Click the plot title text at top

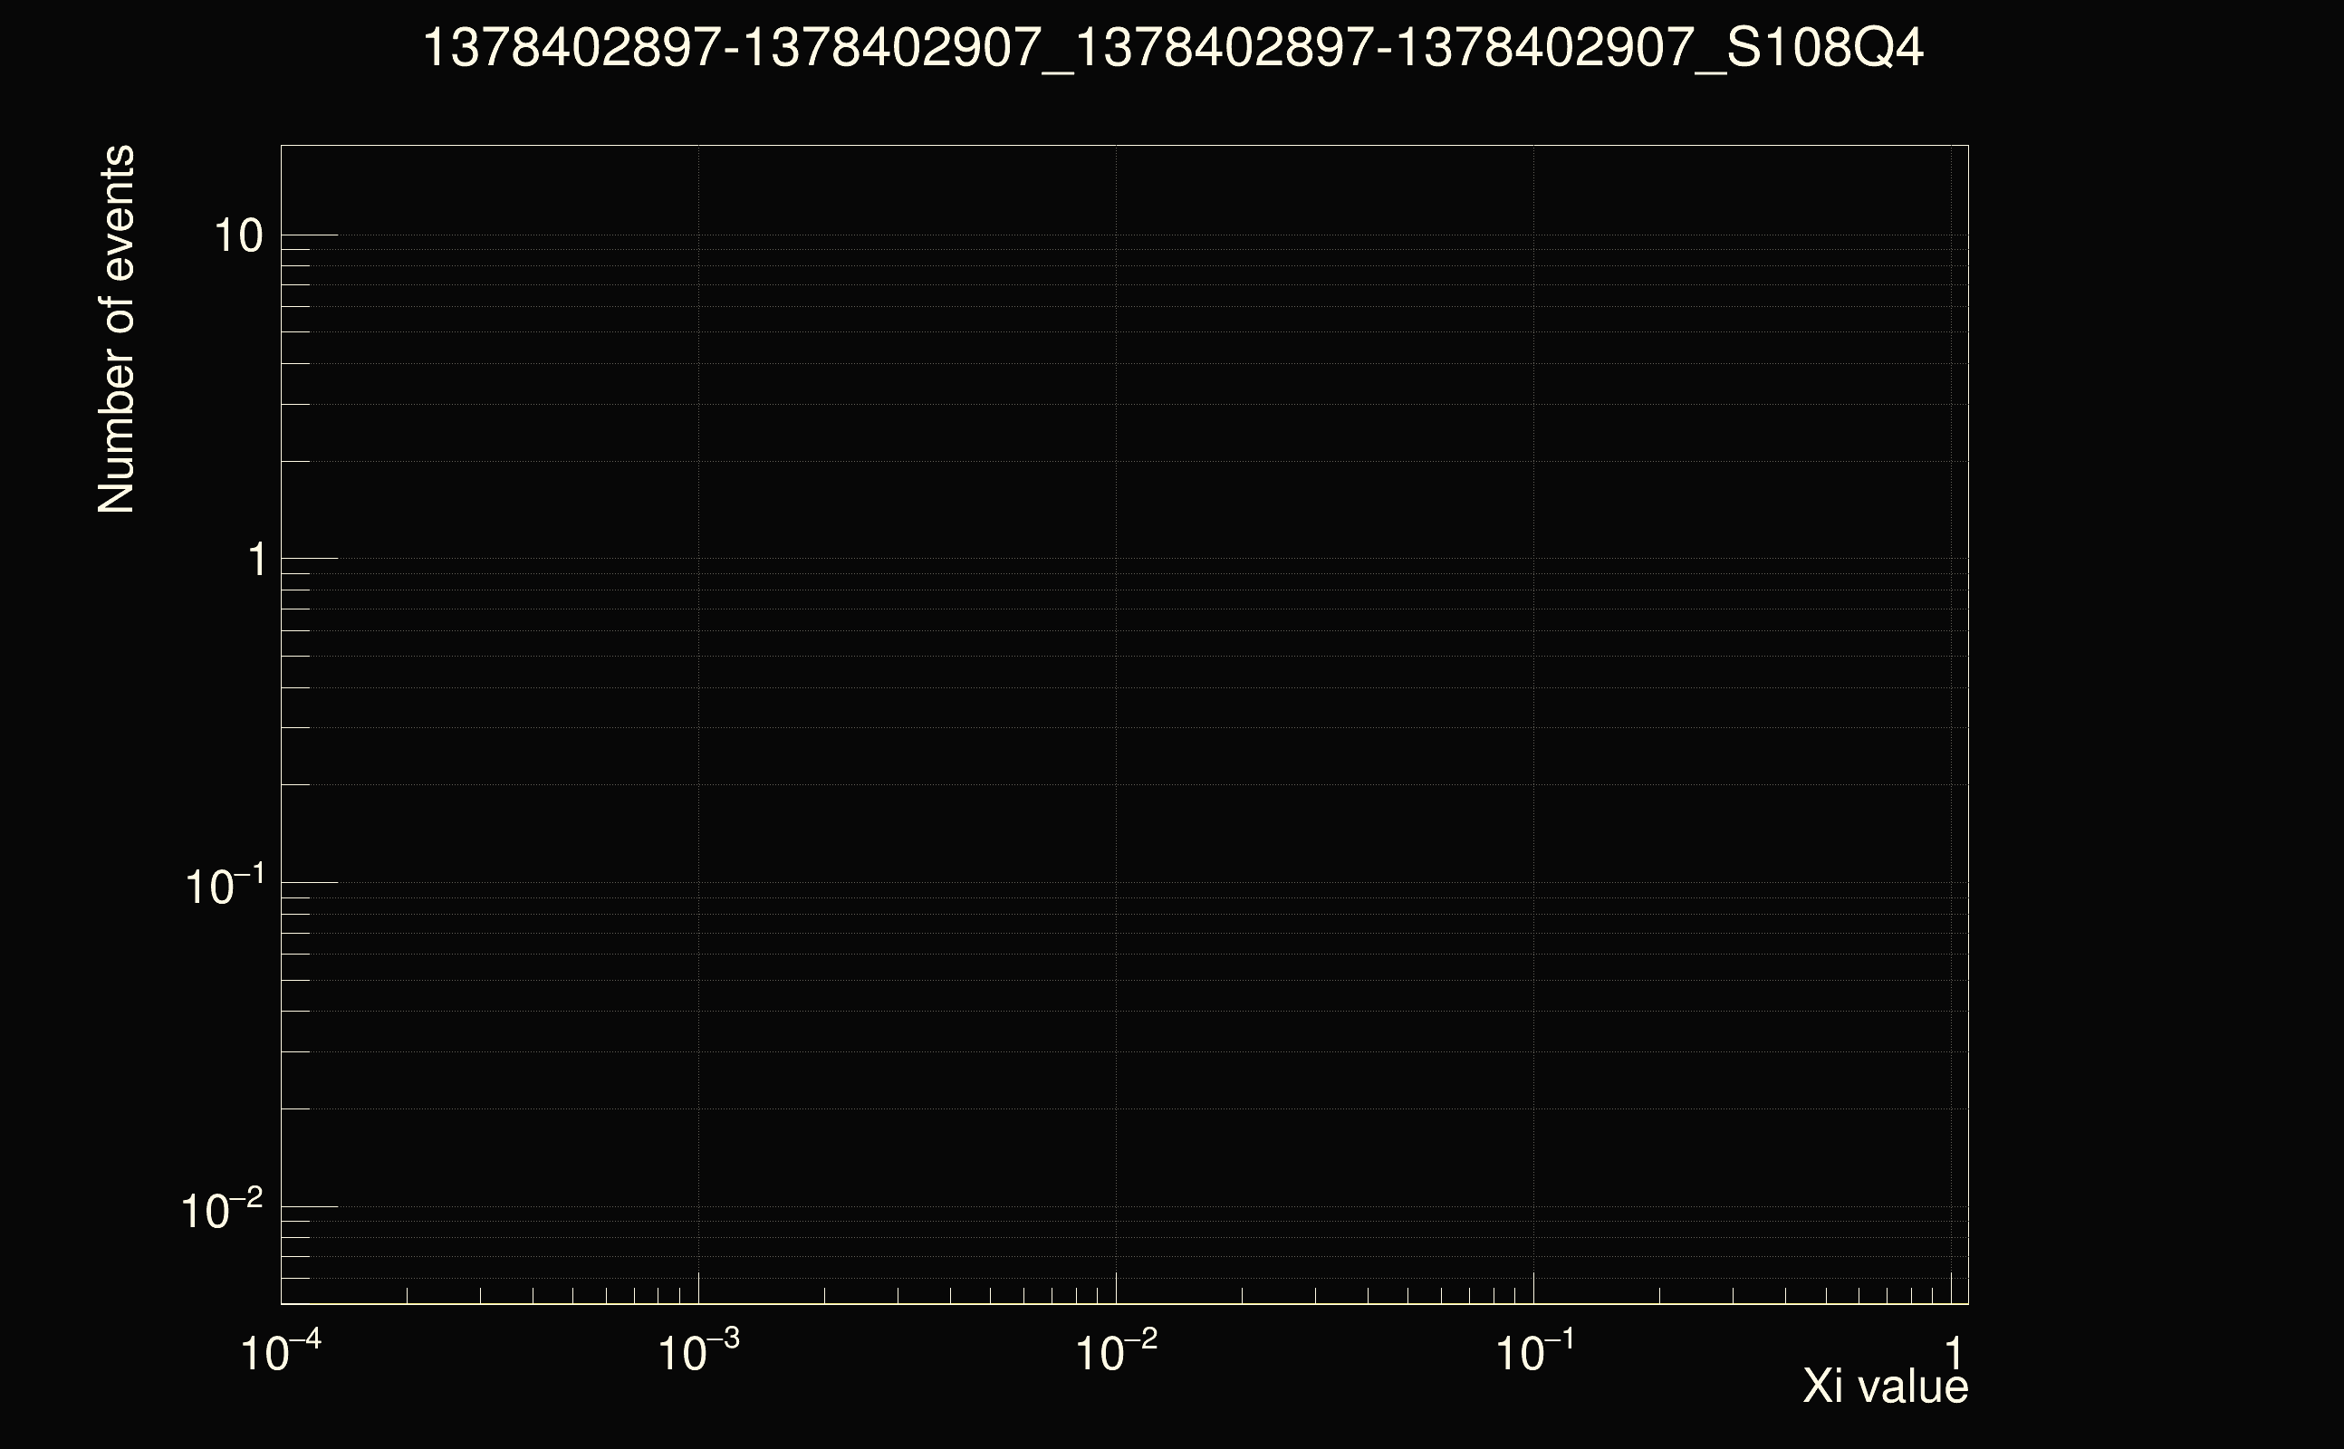point(1172,48)
